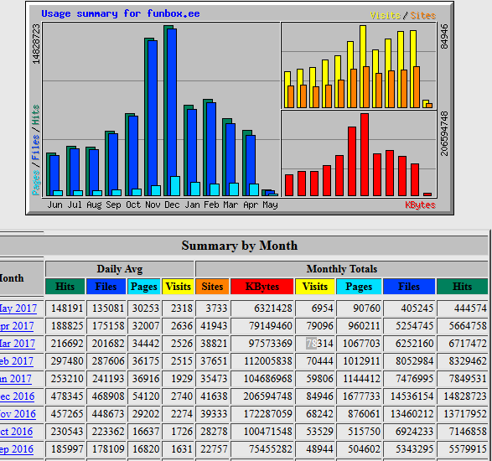The height and width of the screenshot is (461, 492).
Task: Open the Apr 2017 month link
Action: coord(17,326)
